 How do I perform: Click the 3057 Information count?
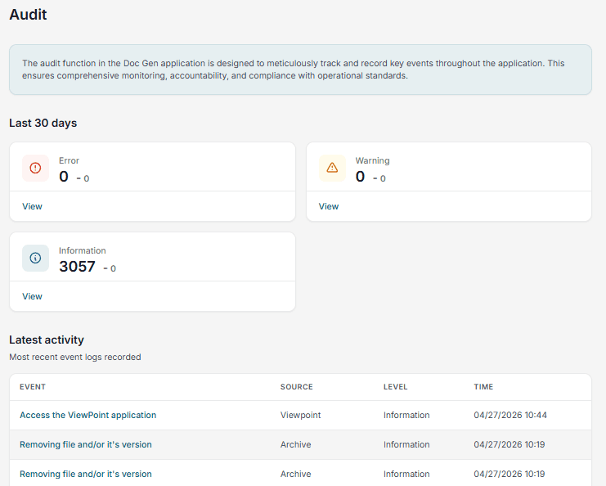77,267
